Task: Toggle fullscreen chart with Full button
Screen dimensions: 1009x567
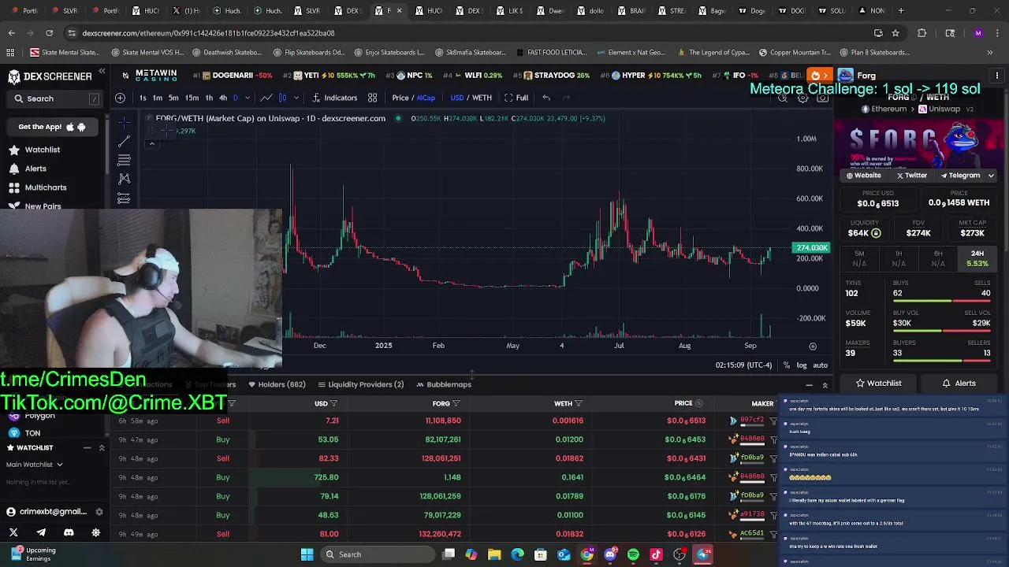Action: (x=516, y=98)
